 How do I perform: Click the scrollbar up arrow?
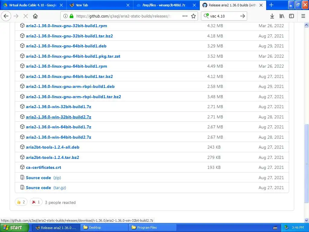pyautogui.click(x=307, y=25)
